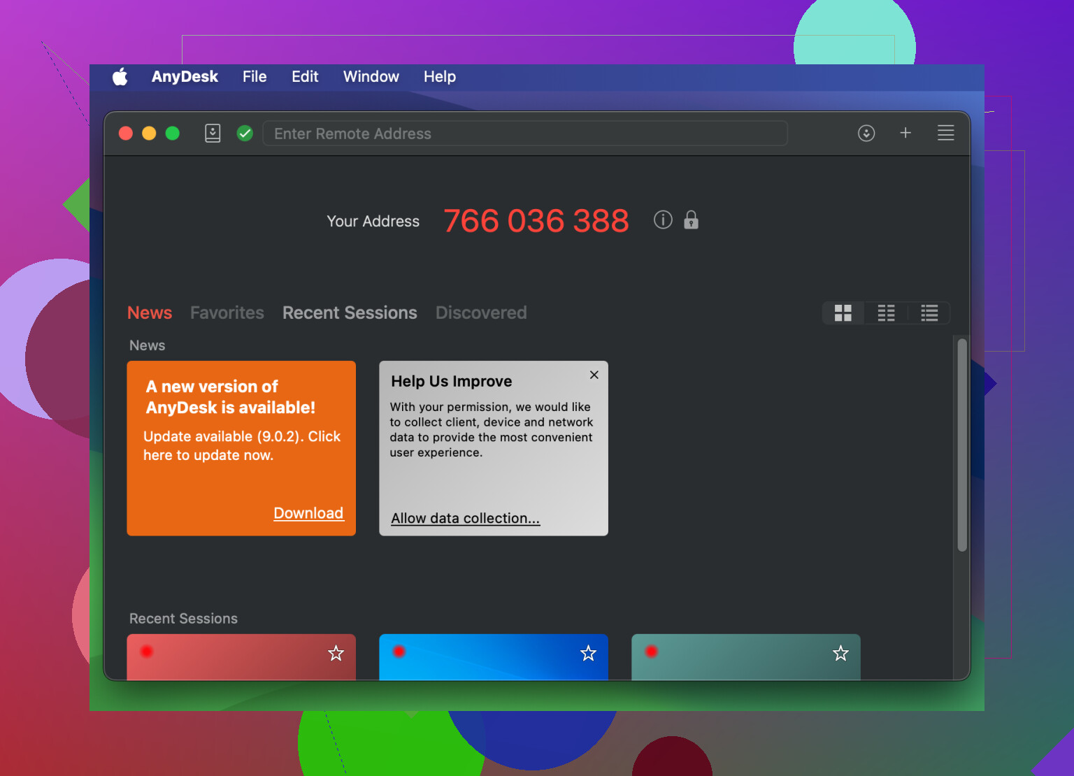1074x776 pixels.
Task: Click the red status dot on blue session
Action: pos(399,652)
